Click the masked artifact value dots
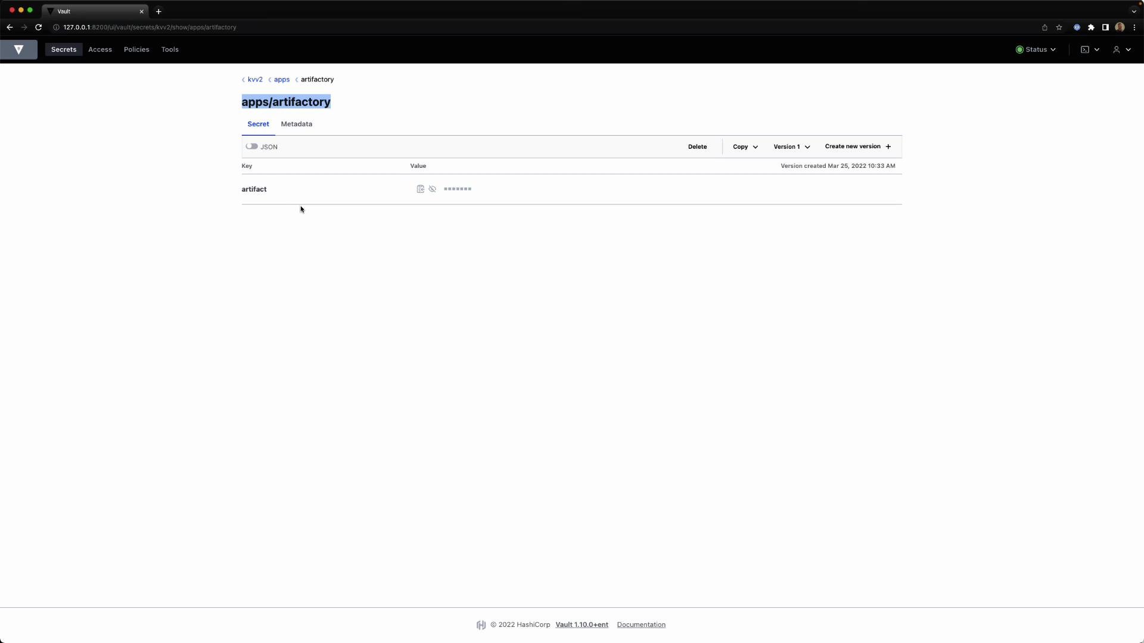This screenshot has width=1144, height=643. point(458,189)
